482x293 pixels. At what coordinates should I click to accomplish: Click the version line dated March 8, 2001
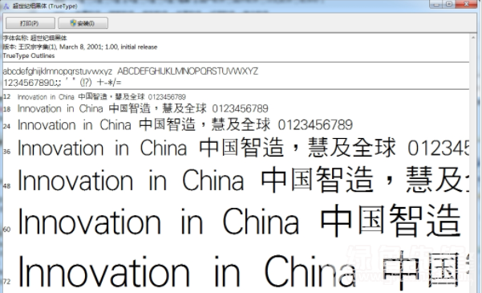(x=80, y=47)
